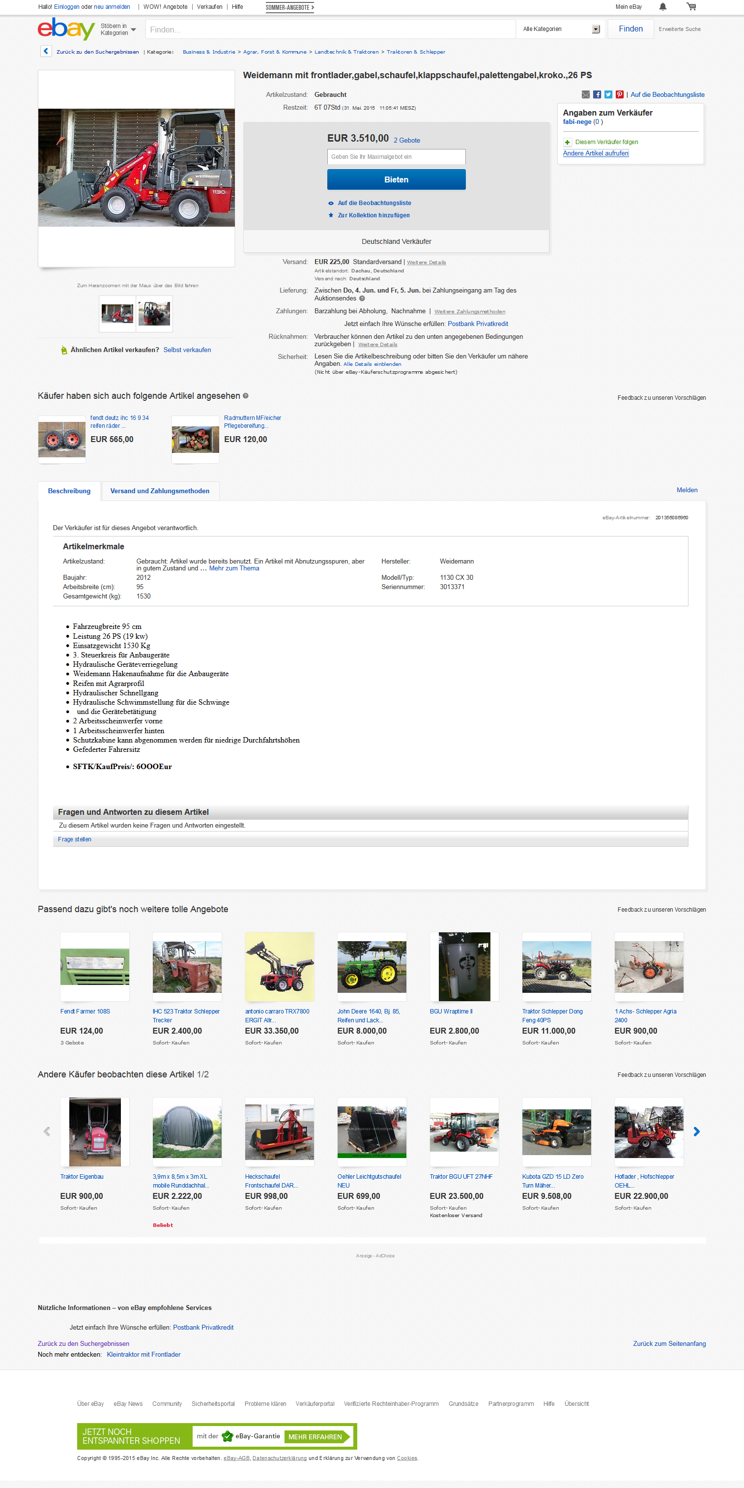
Task: Open 'Verkaufen' in top bar
Action: pyautogui.click(x=209, y=7)
